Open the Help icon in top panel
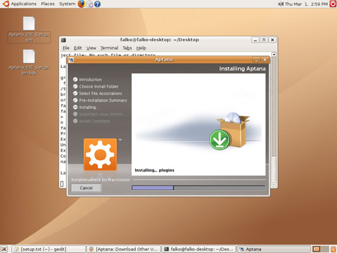Screen dimensions: 337x253 (x=97, y=4)
